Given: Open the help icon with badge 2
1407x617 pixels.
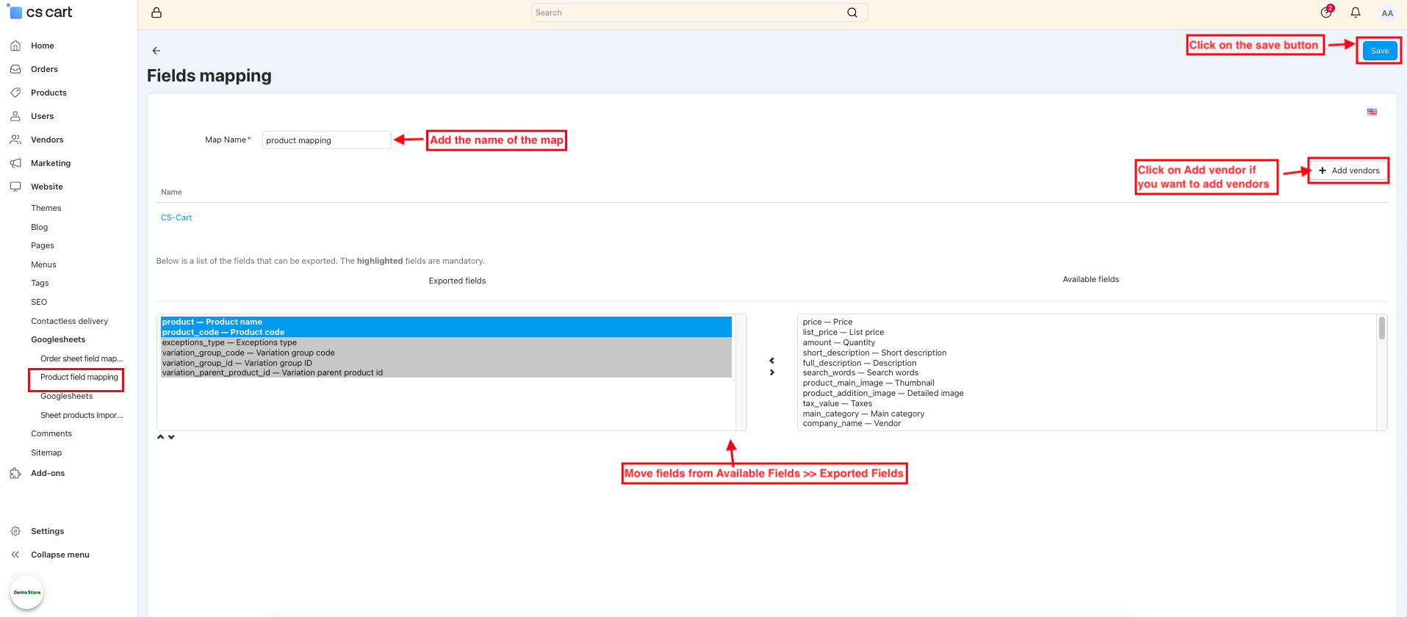Looking at the screenshot, I should pos(1326,12).
